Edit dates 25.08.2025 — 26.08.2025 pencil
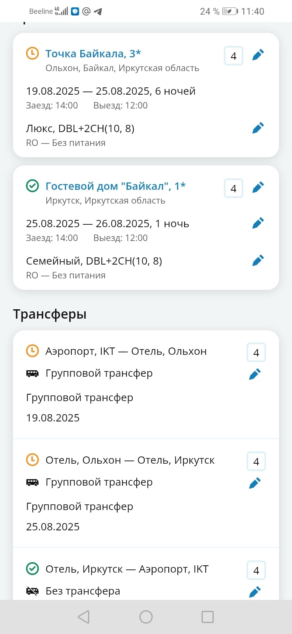 pos(258,223)
